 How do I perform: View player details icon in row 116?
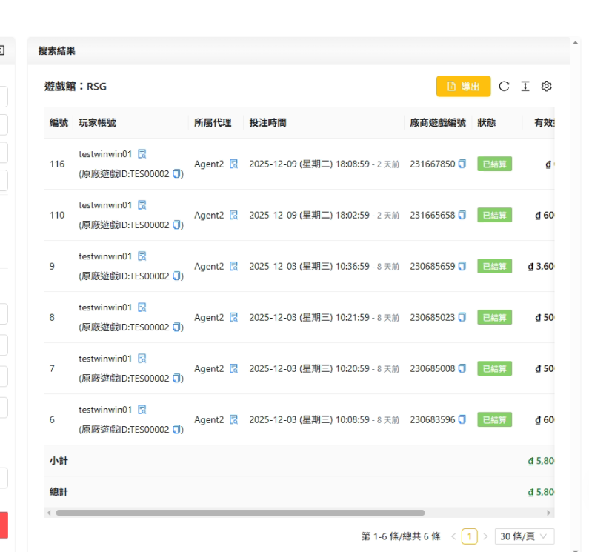point(142,154)
